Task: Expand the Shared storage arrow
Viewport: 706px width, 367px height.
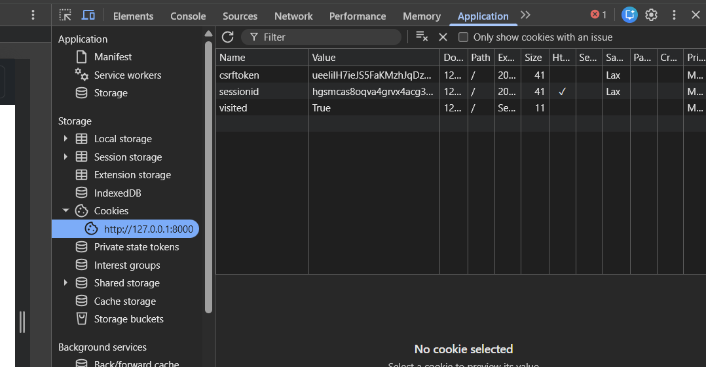Action: click(65, 283)
